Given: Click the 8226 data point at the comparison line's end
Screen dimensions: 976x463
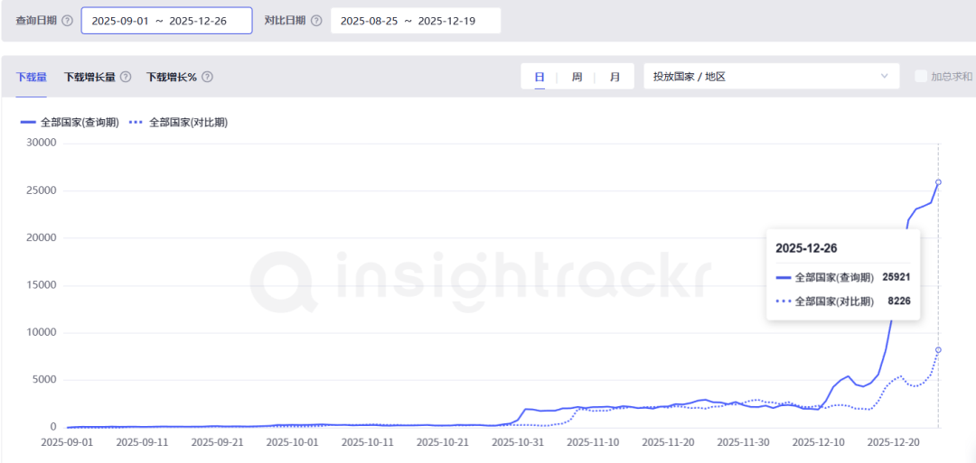Looking at the screenshot, I should pos(938,349).
